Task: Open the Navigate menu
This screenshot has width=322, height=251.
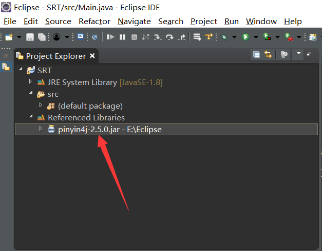Action: coord(134,22)
